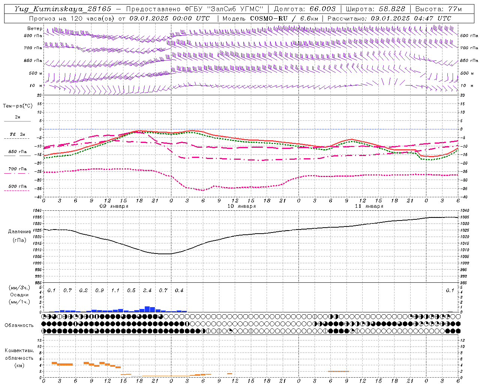Click the 09 января date label
This screenshot has width=480, height=384.
pyautogui.click(x=114, y=206)
